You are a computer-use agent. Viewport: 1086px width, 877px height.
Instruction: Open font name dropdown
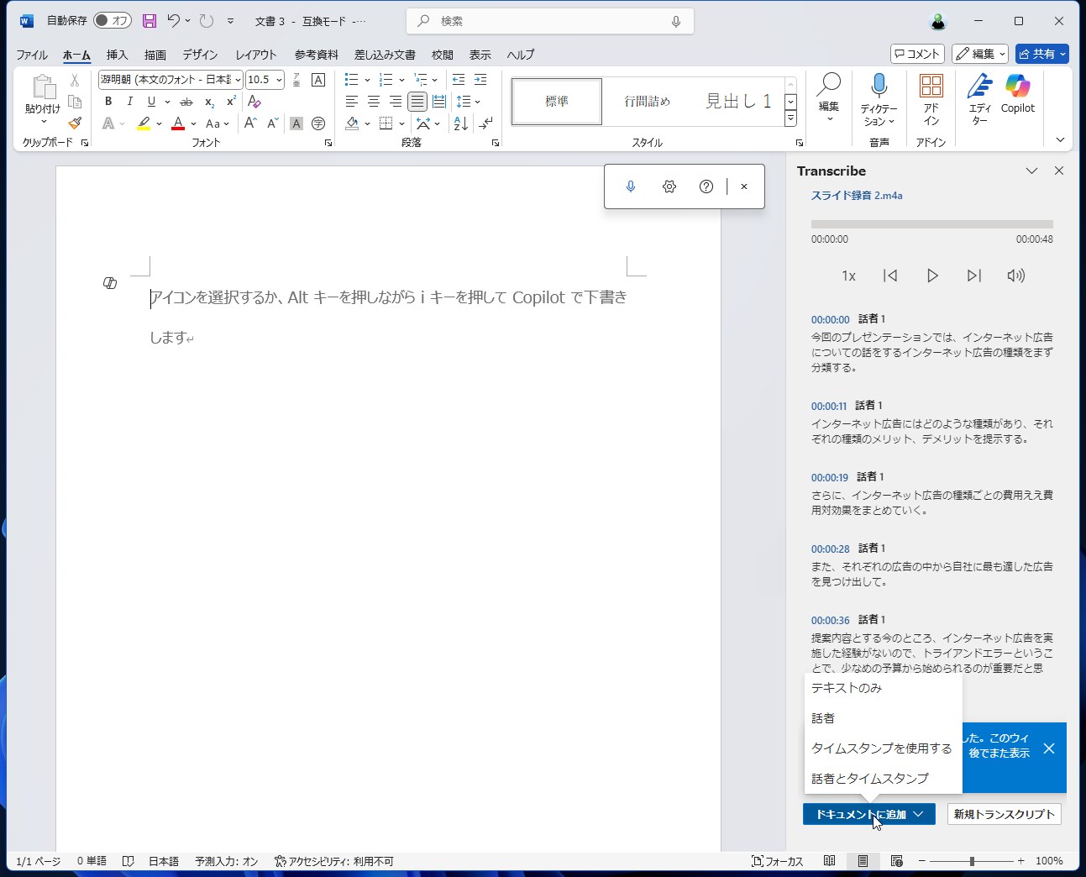click(238, 80)
